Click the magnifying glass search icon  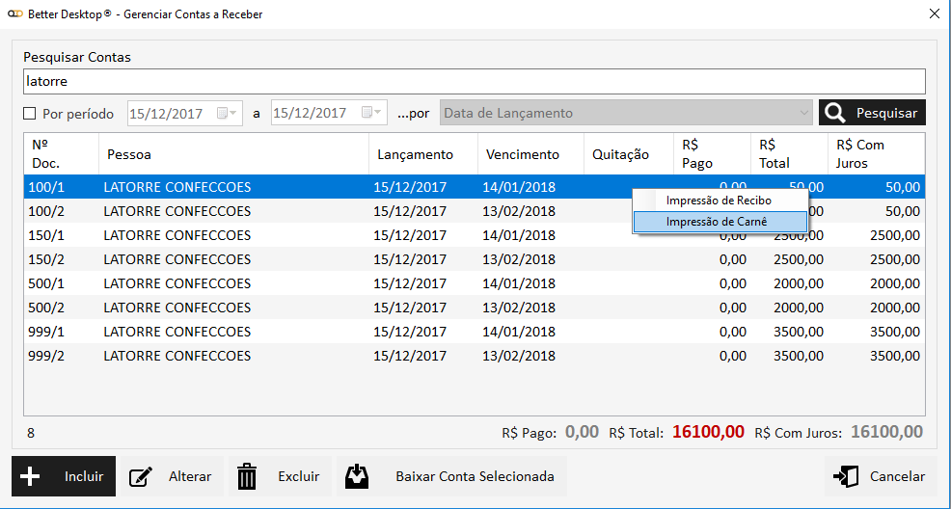(835, 113)
